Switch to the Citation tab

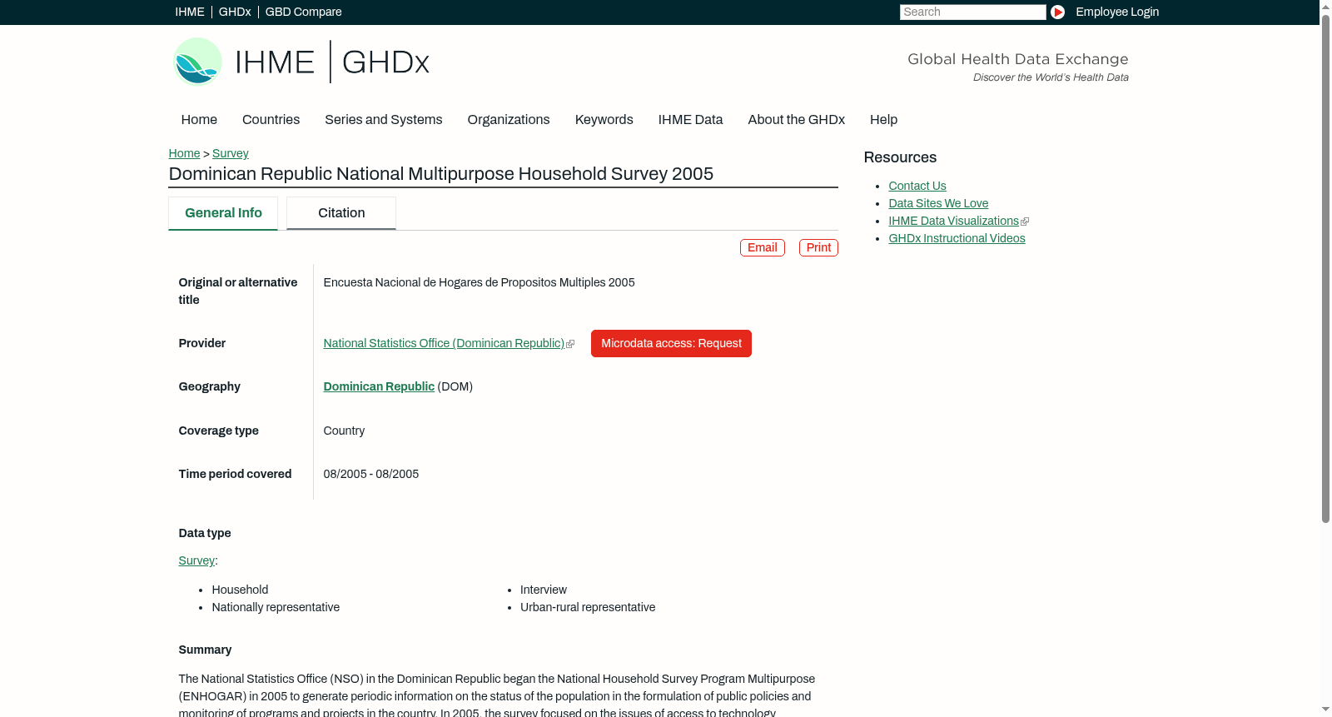[341, 213]
